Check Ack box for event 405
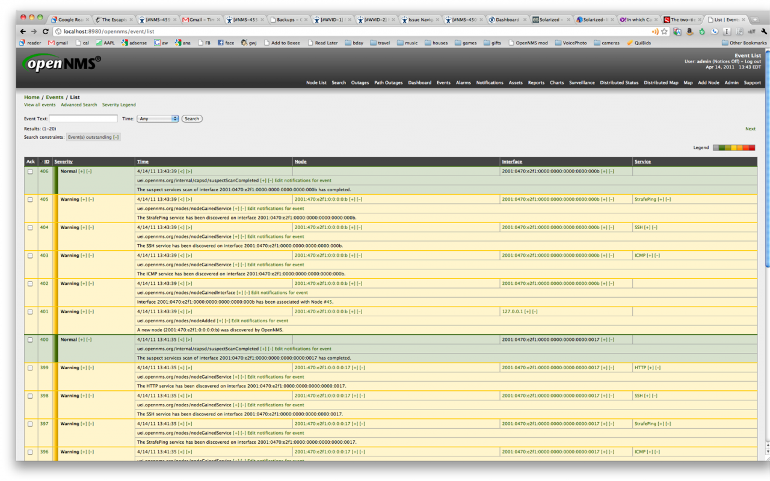The height and width of the screenshot is (481, 770). [x=30, y=200]
